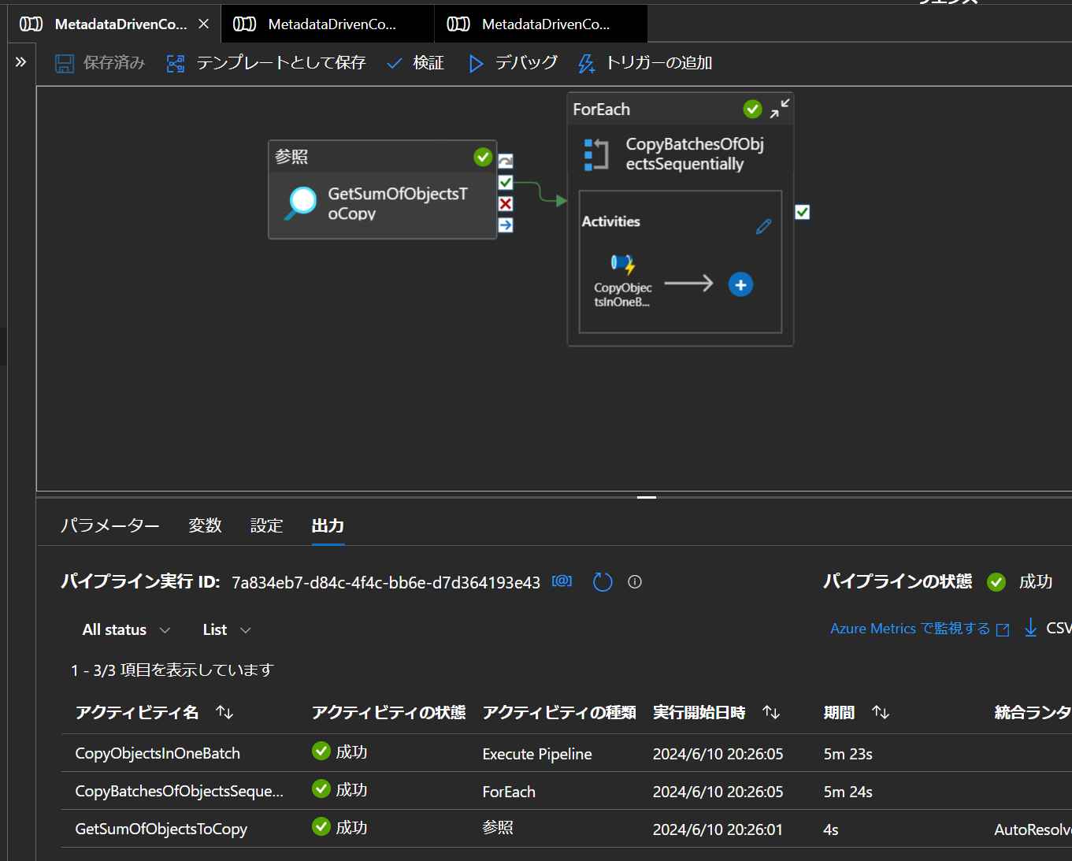Copy the pipeline run ID icon
Image resolution: width=1072 pixels, height=861 pixels.
562,581
